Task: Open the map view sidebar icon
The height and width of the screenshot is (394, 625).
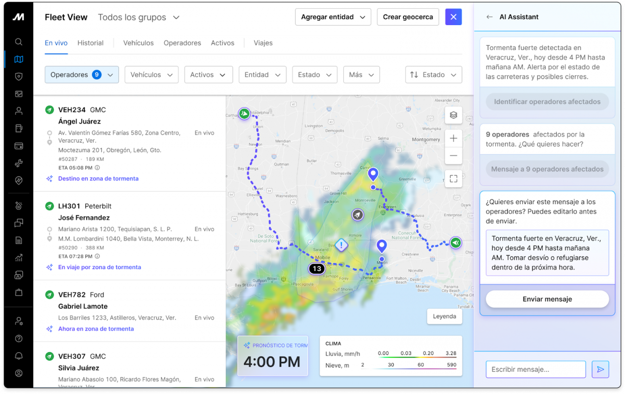Action: click(19, 60)
